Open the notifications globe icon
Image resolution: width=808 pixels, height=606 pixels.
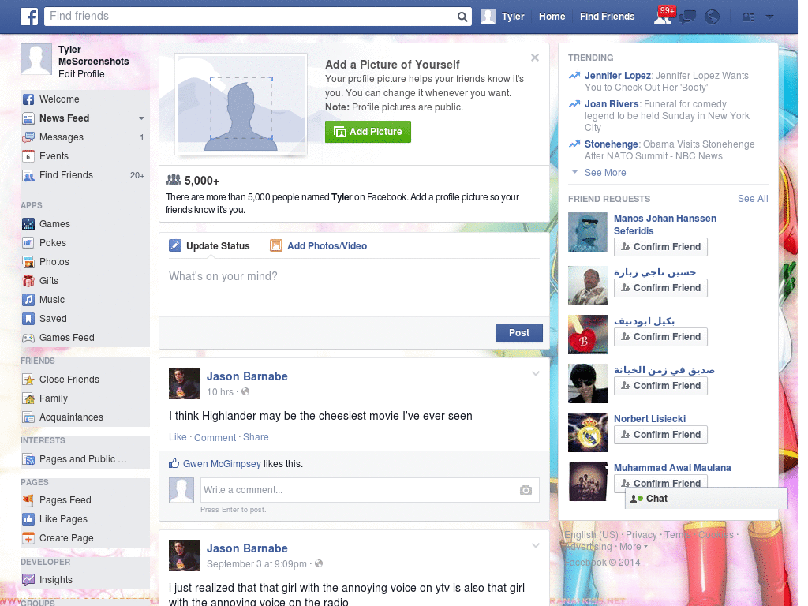[712, 17]
